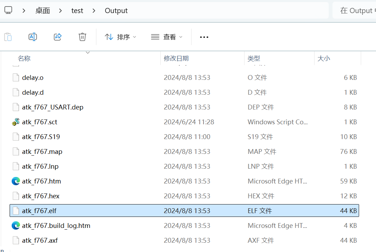Select the atk_f767.hex file
The height and width of the screenshot is (252, 376).
41,196
